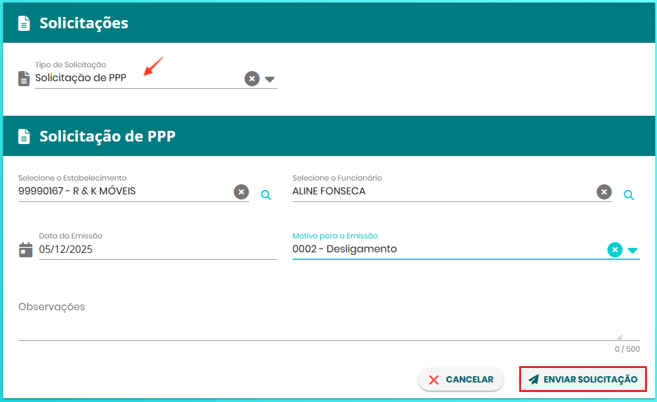This screenshot has height=402, width=657.
Task: Click the Data da Emissão date field
Action: [x=158, y=250]
